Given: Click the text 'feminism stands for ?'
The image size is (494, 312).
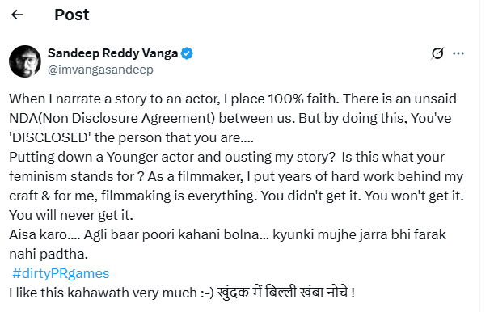Looking at the screenshot, I should click(77, 176).
